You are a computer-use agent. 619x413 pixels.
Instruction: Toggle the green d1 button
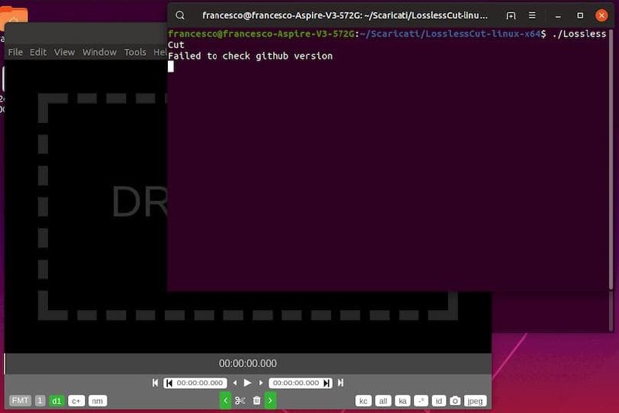tap(56, 401)
